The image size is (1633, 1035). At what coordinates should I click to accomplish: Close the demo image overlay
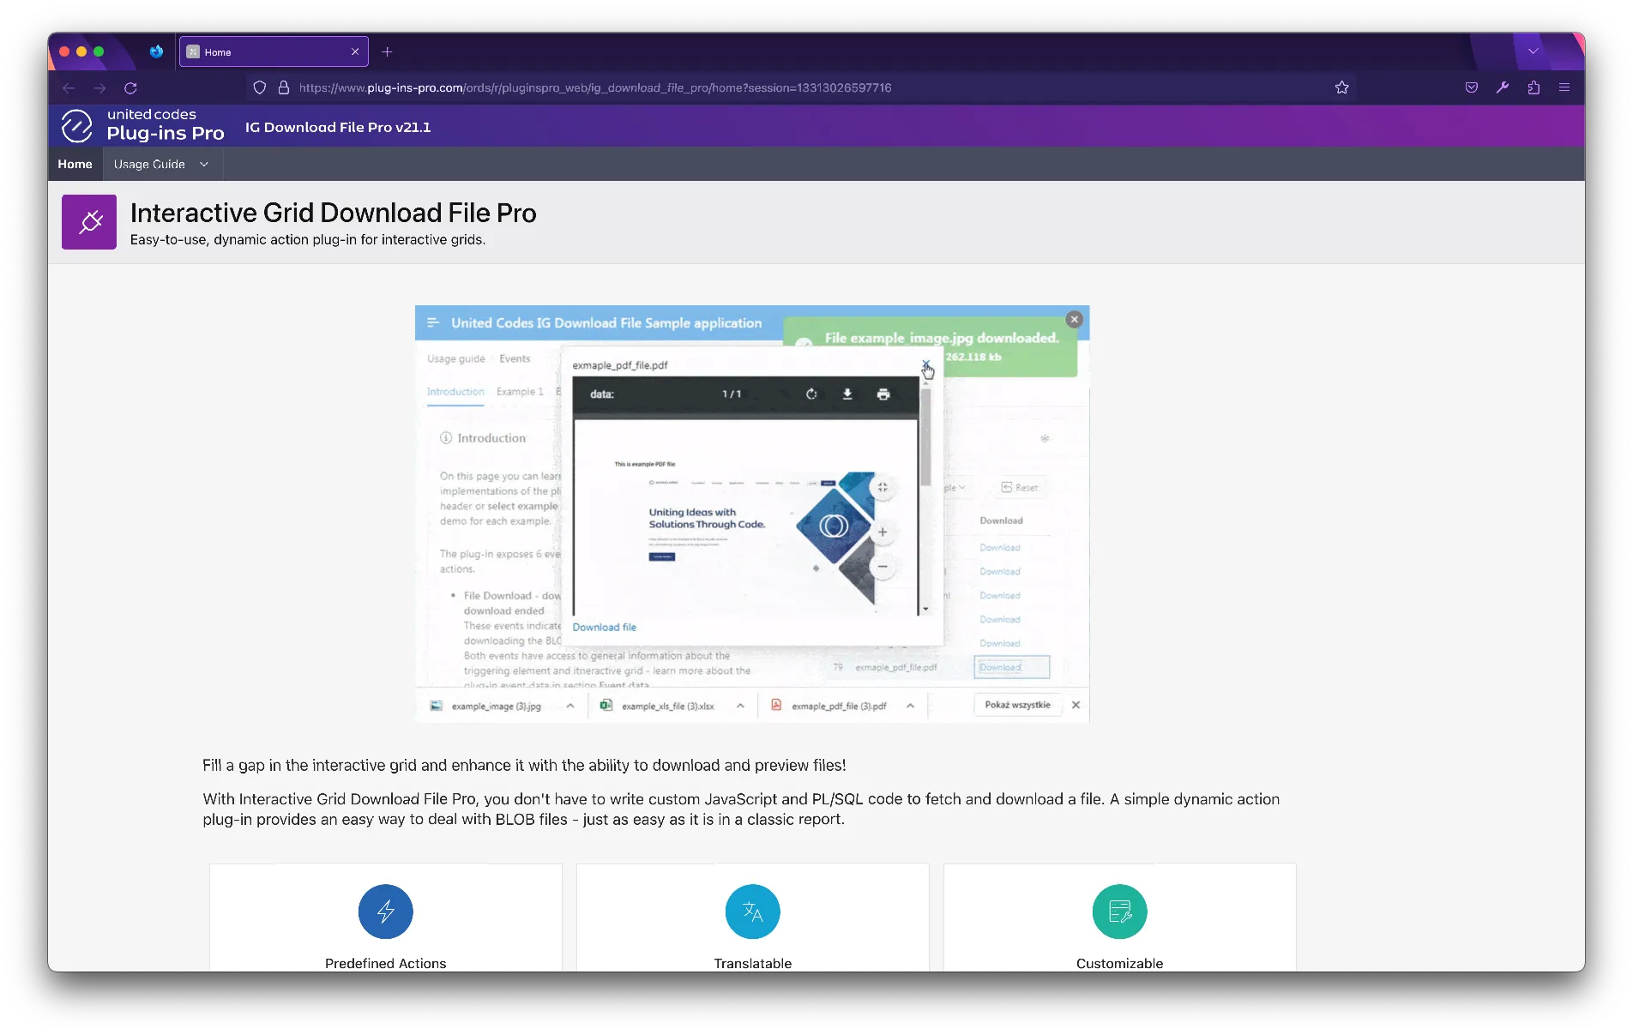(x=1074, y=319)
